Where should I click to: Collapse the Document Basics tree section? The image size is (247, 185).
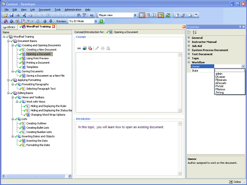click(x=8, y=41)
